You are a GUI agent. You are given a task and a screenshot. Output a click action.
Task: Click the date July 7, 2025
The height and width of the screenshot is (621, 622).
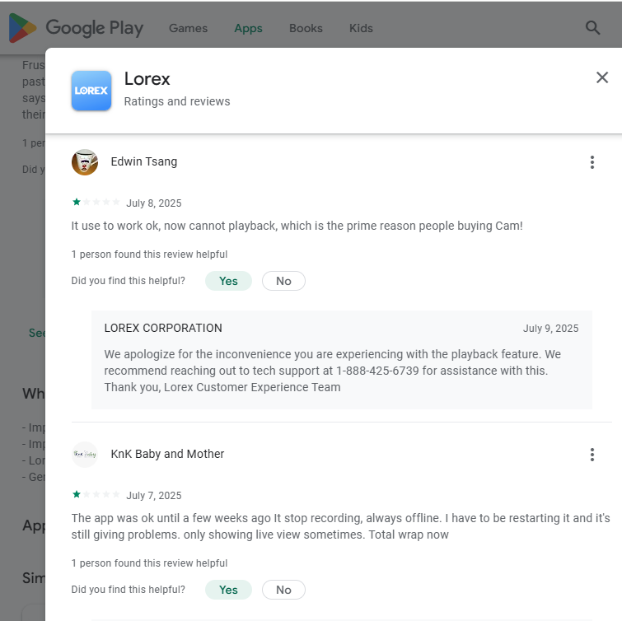[x=154, y=495]
